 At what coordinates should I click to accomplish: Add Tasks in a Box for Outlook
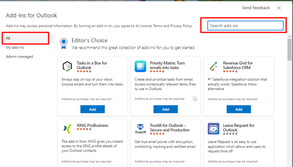coord(92,109)
